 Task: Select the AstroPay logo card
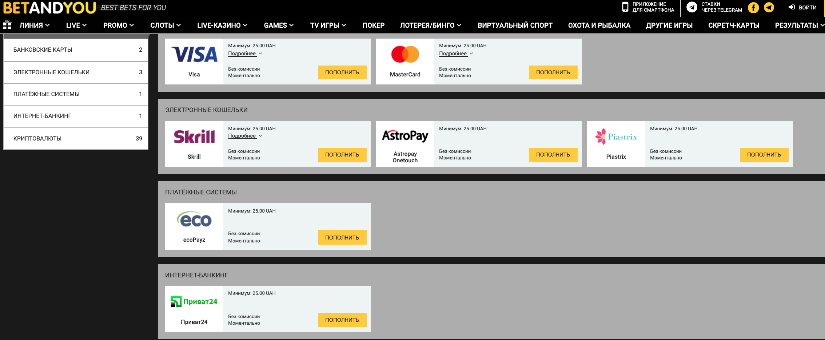(x=405, y=144)
